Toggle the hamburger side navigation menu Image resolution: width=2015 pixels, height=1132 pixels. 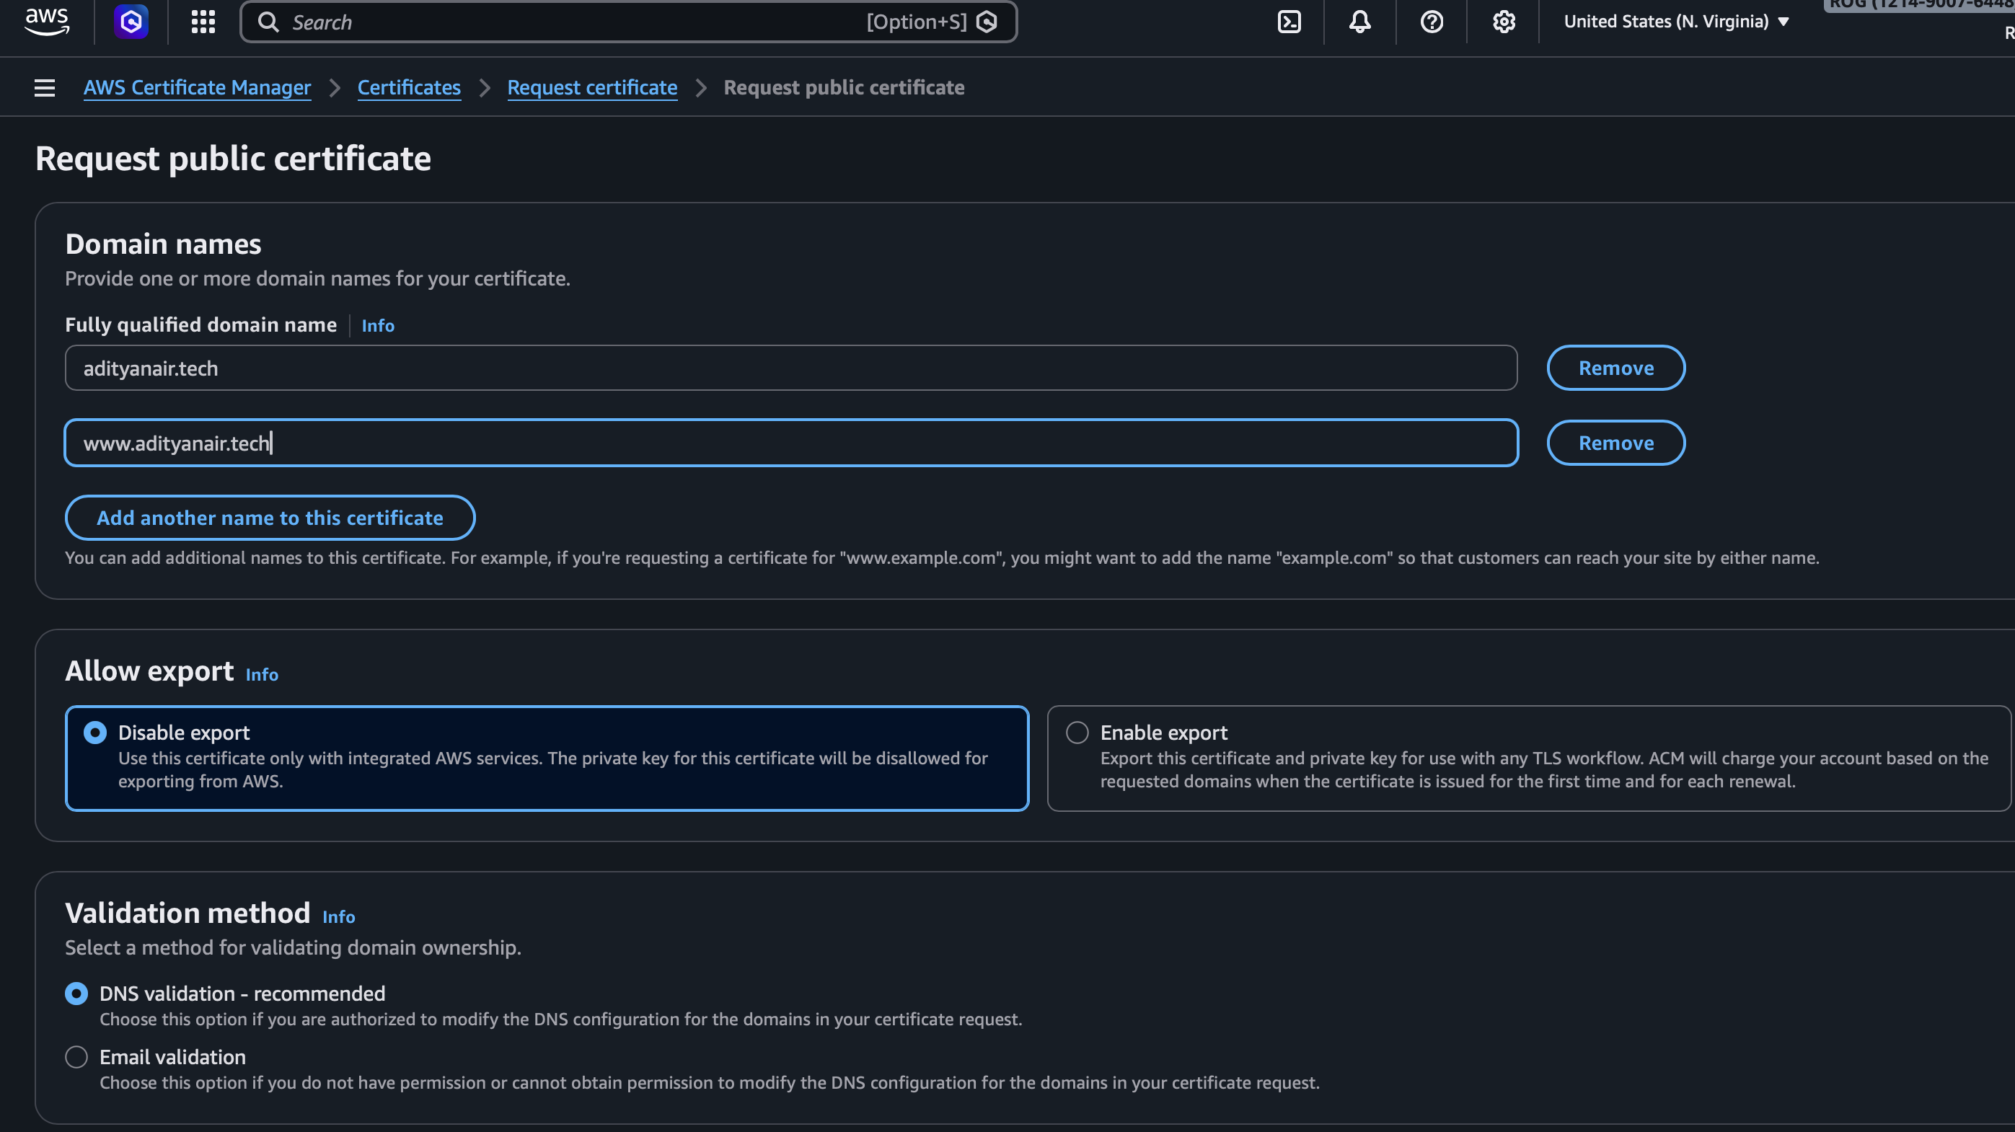pos(45,87)
